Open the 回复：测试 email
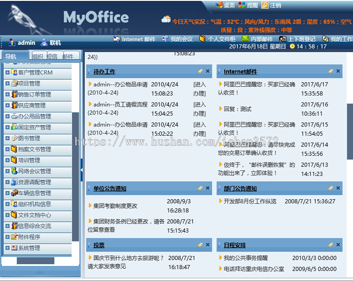This screenshot has height=281, width=353. 237,109
